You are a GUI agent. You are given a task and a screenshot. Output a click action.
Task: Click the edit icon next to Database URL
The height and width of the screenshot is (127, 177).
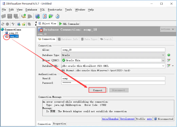coord(169,66)
